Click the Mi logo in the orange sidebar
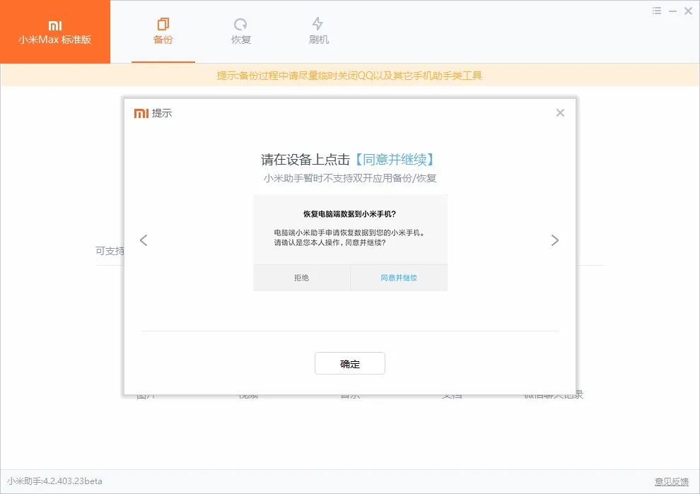The image size is (700, 494). pos(55,25)
